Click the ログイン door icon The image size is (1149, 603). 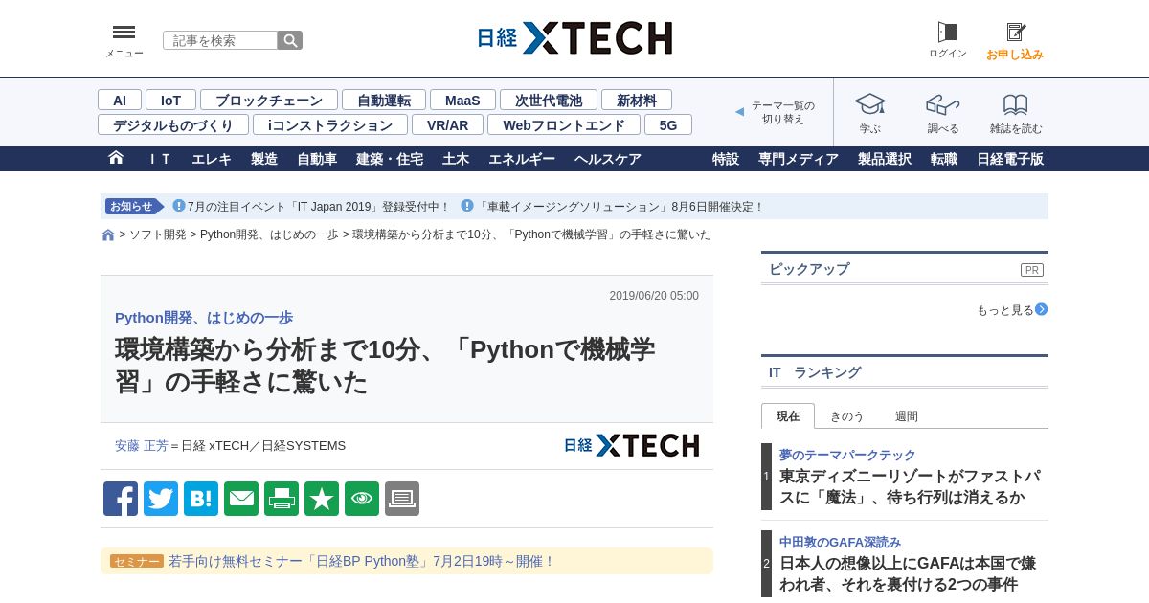coord(947,33)
